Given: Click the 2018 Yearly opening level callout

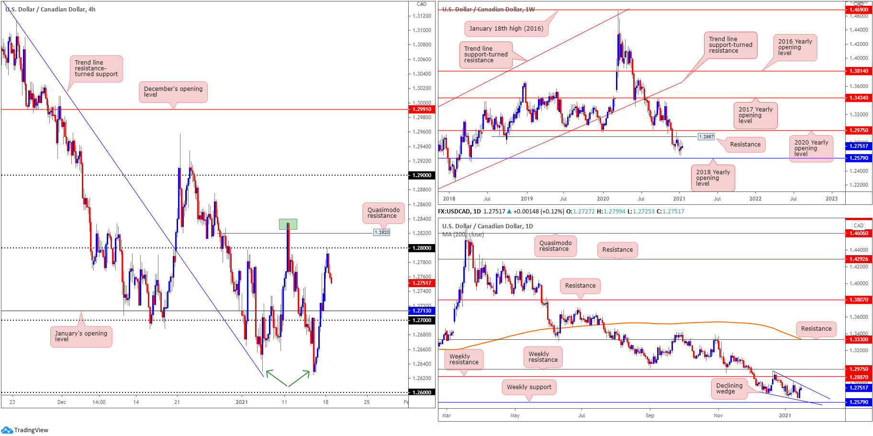Looking at the screenshot, I should 713,178.
